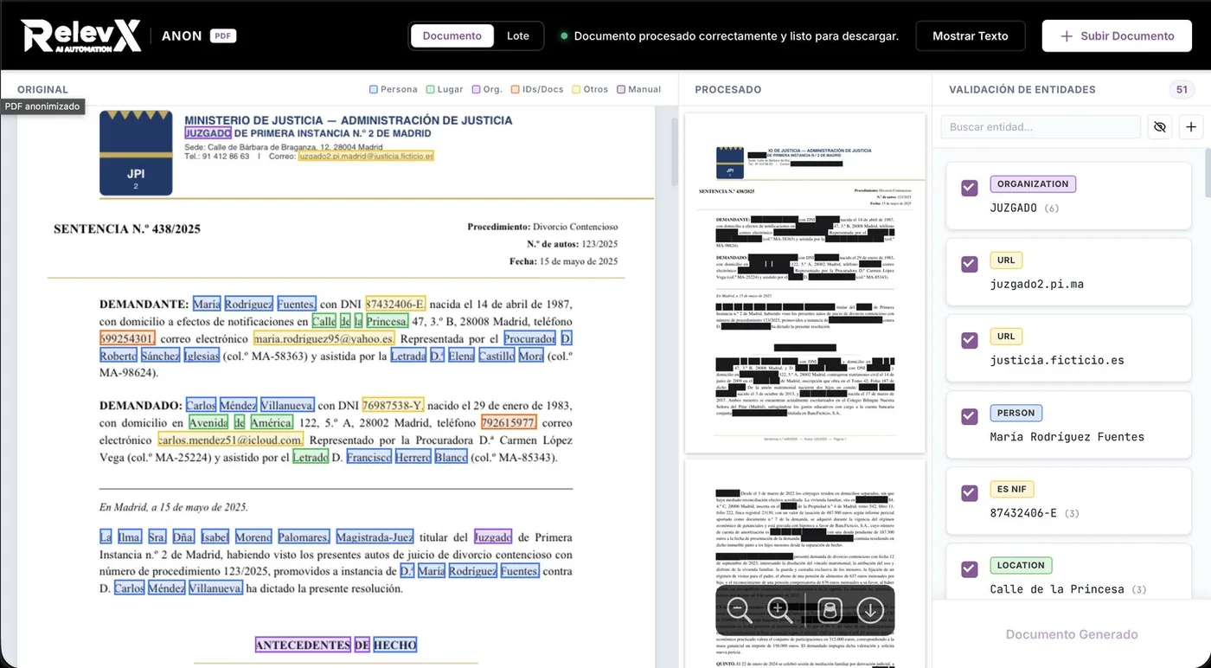1211x668 pixels.
Task: Click the Org. legend color swatch
Action: pos(476,89)
